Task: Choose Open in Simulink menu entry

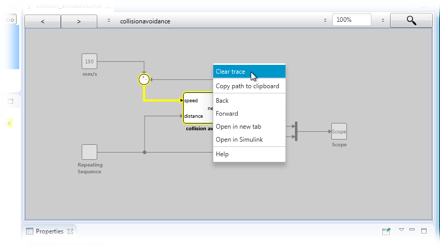Action: (239, 140)
